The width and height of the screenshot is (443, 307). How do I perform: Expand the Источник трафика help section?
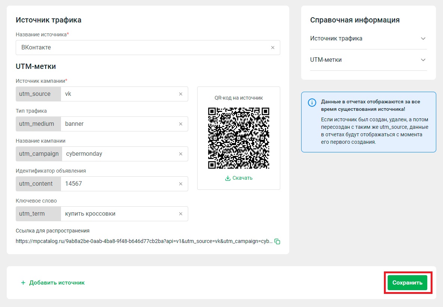[423, 39]
